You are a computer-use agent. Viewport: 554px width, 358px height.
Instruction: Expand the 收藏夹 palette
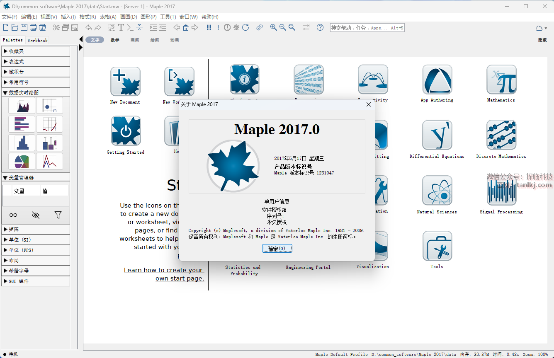[x=36, y=51]
